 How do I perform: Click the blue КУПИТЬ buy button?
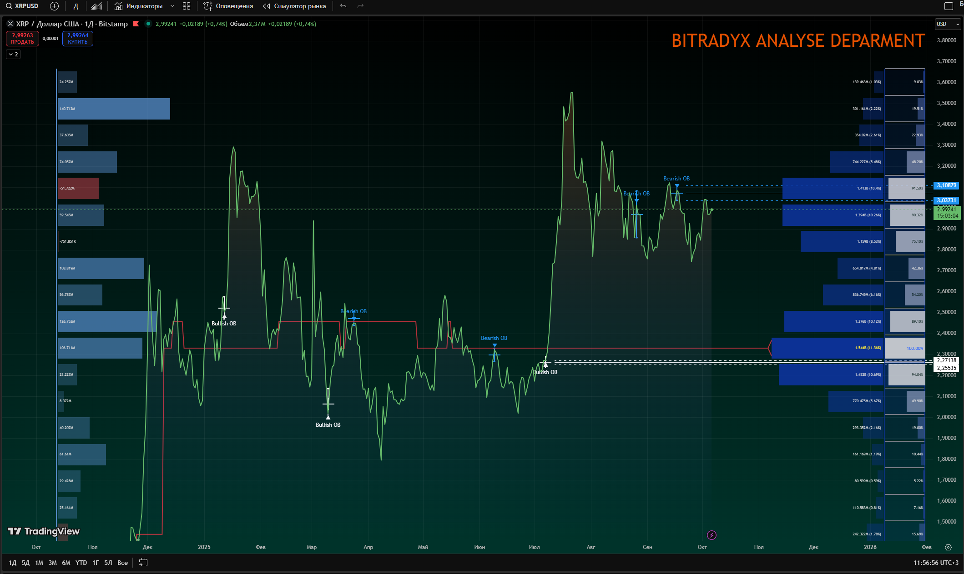[x=78, y=39]
